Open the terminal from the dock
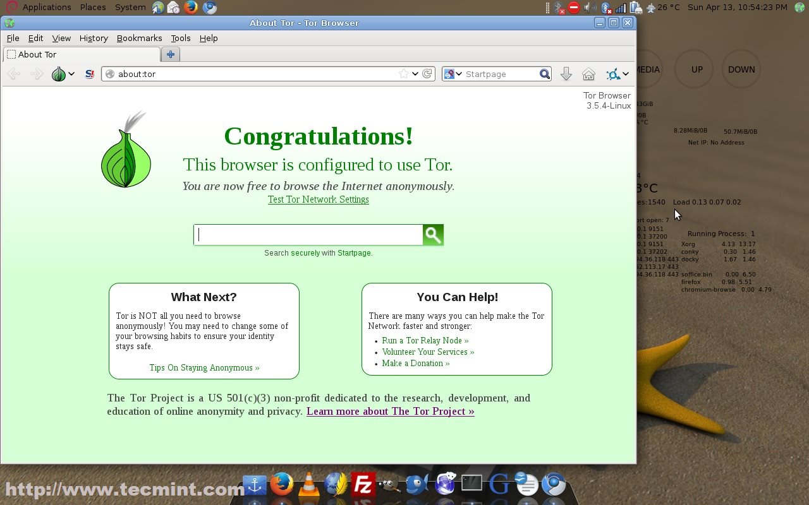809x505 pixels. pos(471,484)
